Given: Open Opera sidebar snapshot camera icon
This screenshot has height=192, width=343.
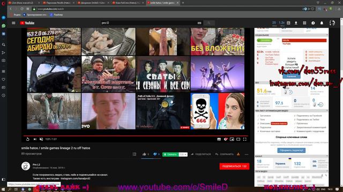Looking at the screenshot, I should (x=4, y=60).
